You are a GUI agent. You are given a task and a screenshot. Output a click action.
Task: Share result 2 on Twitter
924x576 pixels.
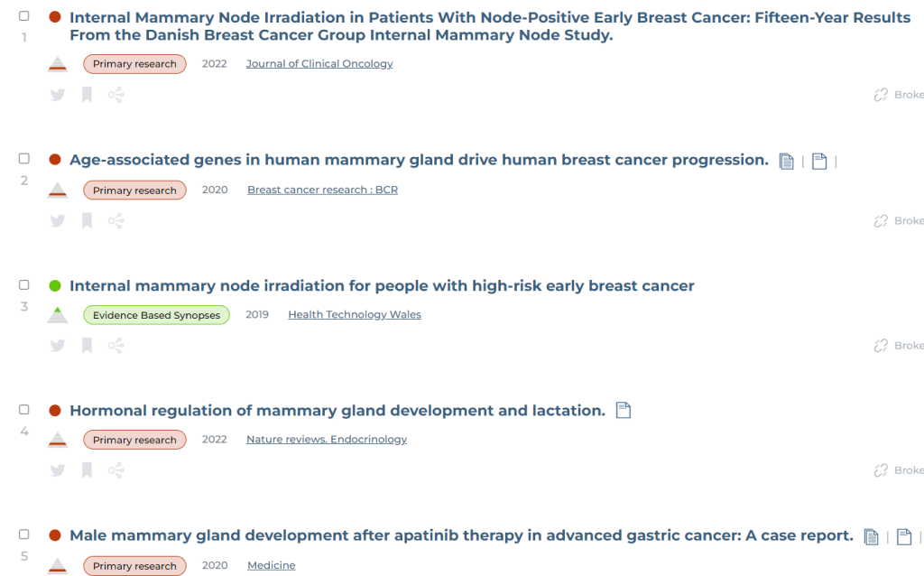pyautogui.click(x=58, y=220)
